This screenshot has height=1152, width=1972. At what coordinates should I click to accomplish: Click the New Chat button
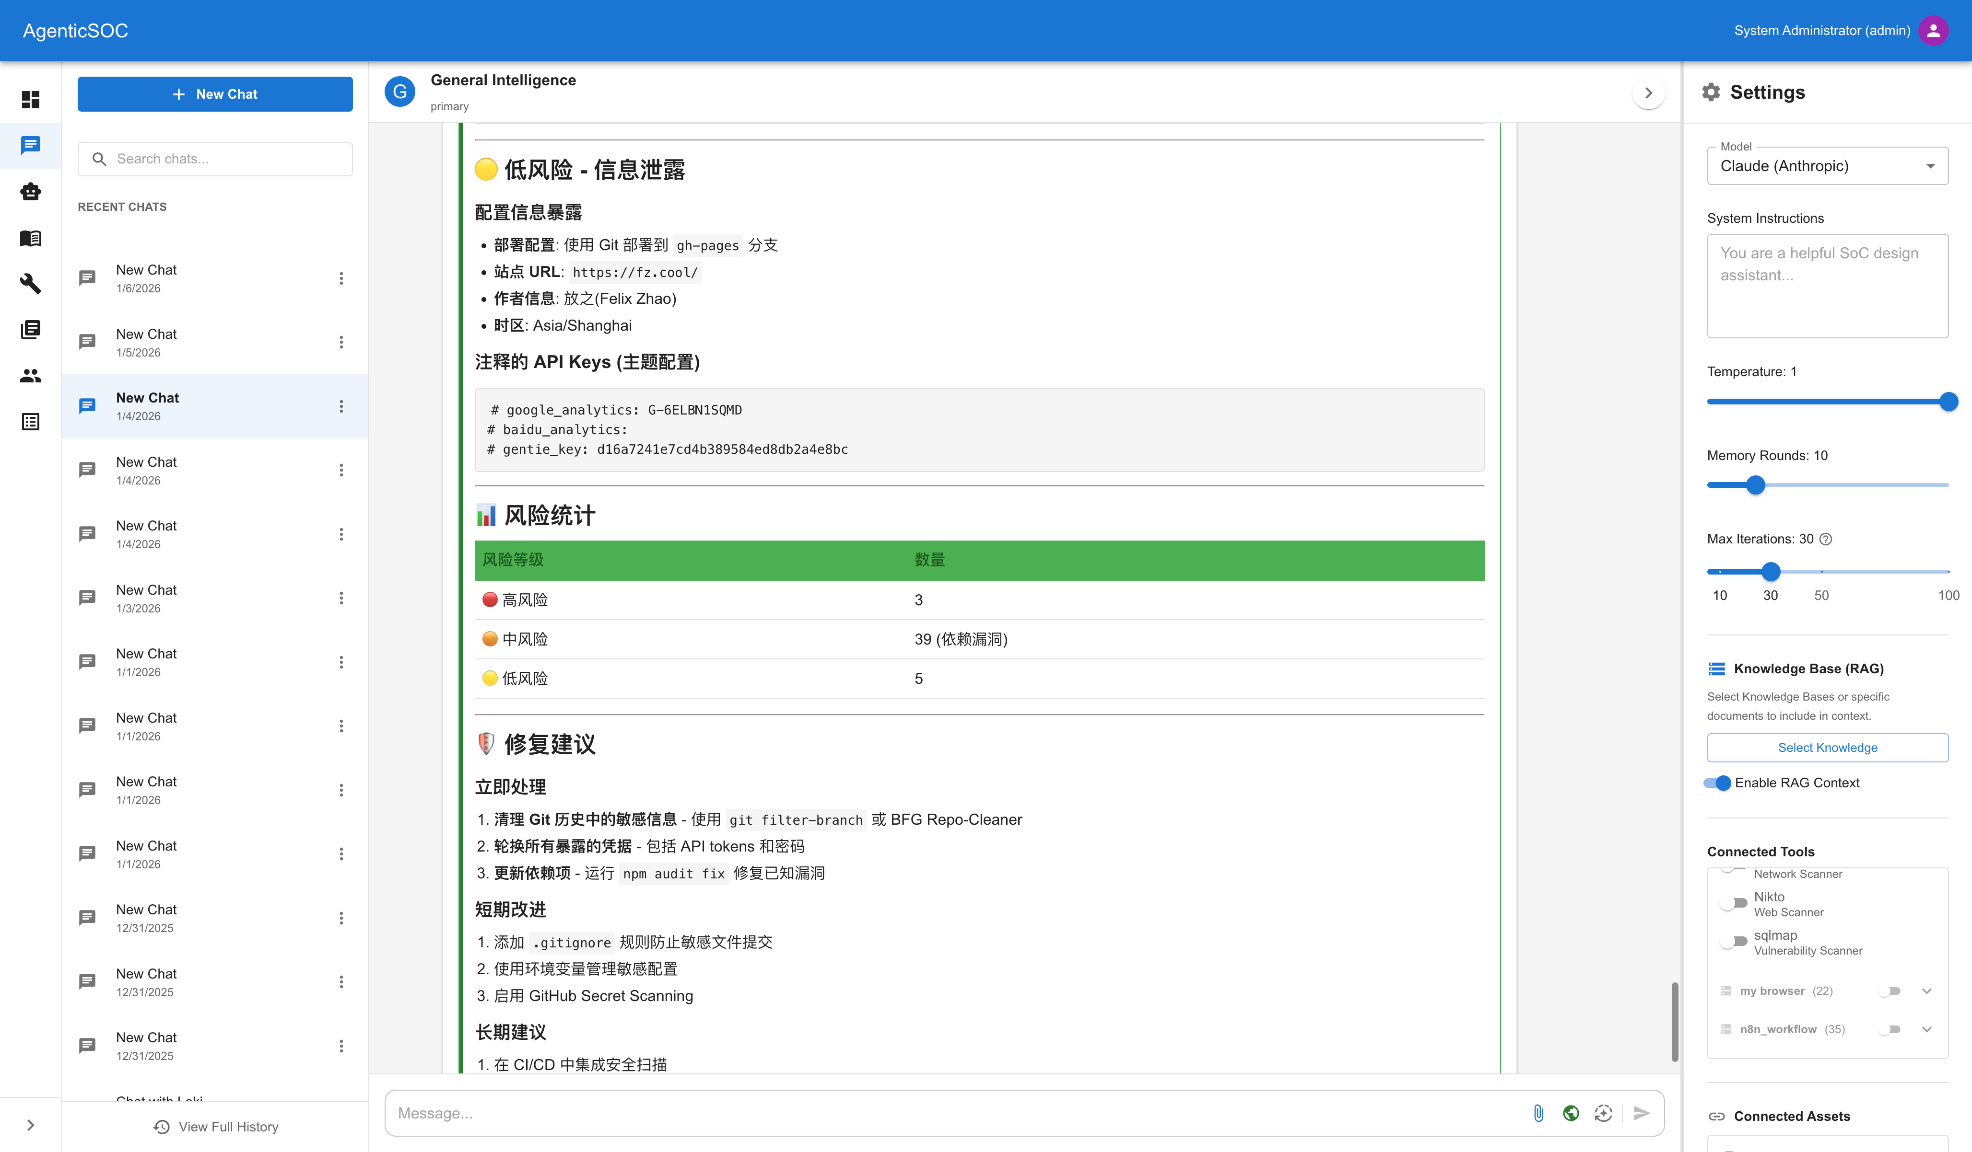point(215,94)
